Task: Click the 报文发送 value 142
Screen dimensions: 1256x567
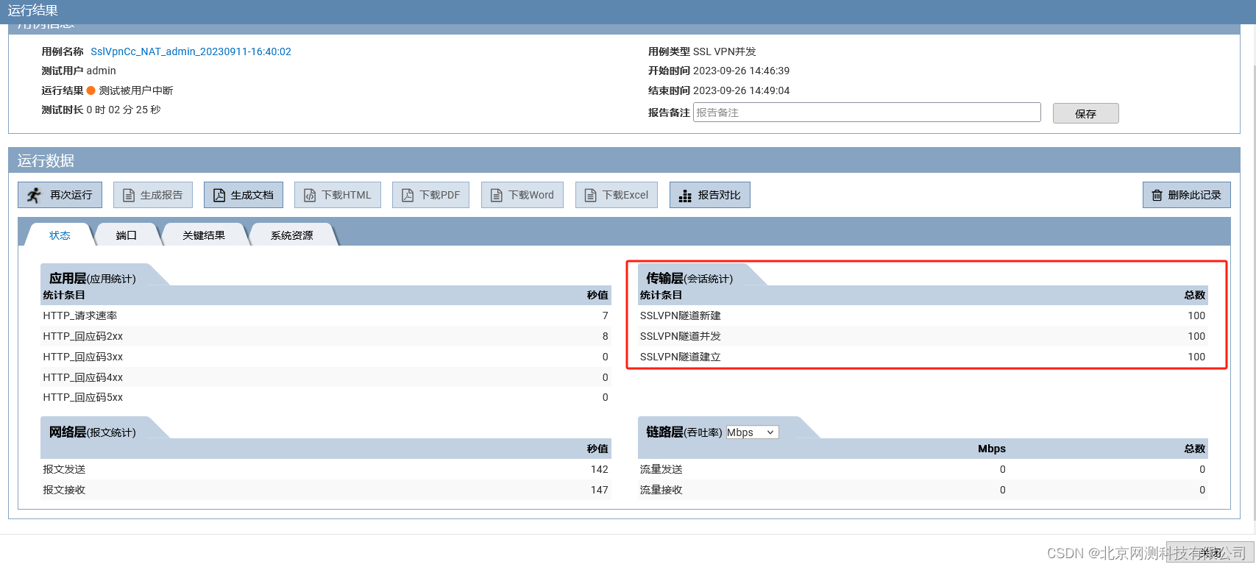Action: pos(600,469)
